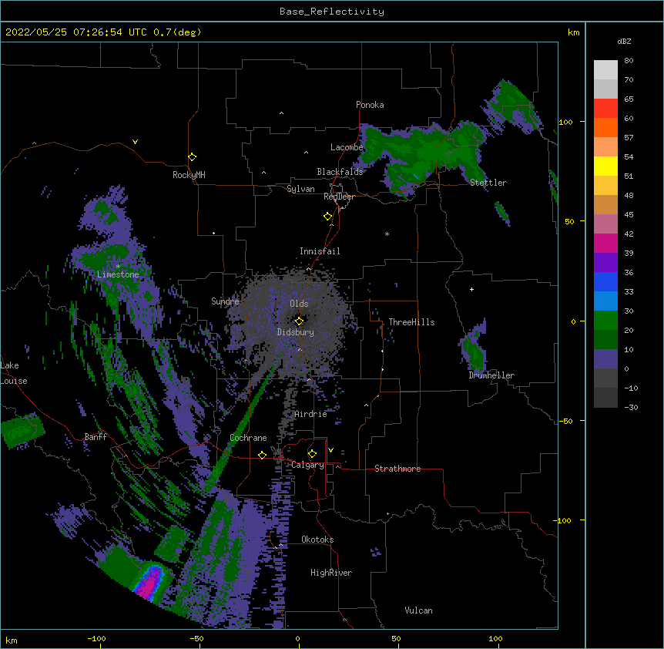Click the yellow diamond marker near RockyMH
Viewport: 664px width, 649px height.
click(192, 157)
